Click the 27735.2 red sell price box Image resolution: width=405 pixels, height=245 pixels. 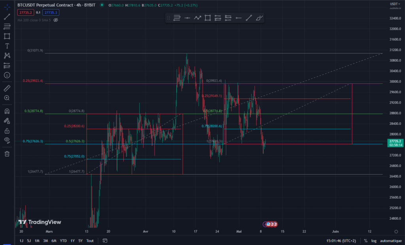coord(26,12)
